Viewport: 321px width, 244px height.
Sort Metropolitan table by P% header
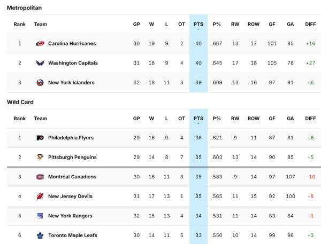pos(217,24)
